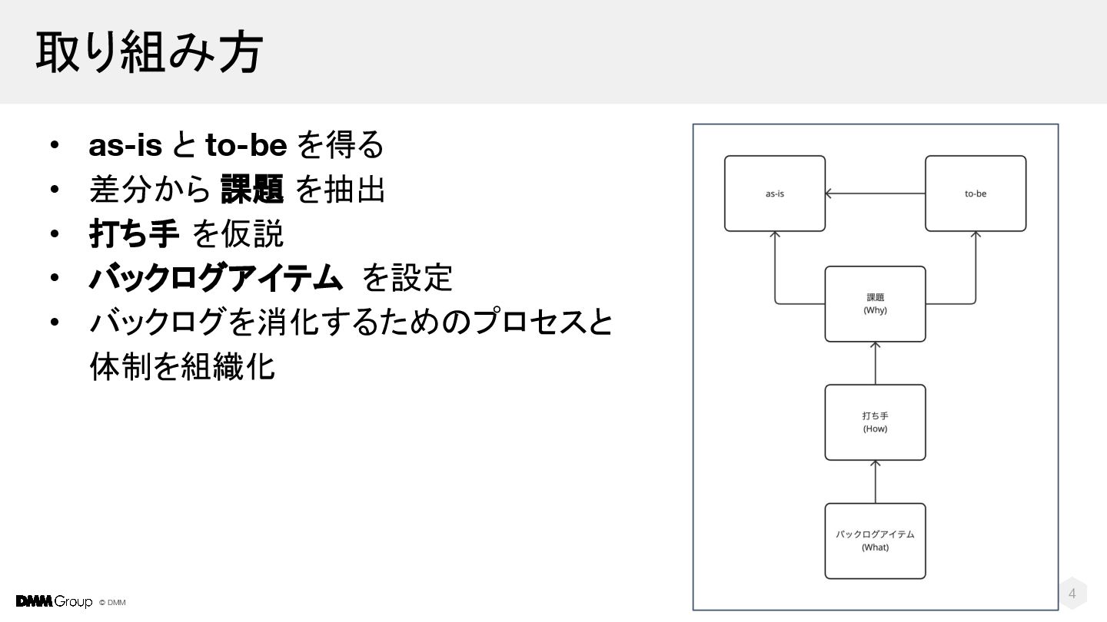Click the diagram image frame border
The image size is (1107, 622).
point(693,367)
